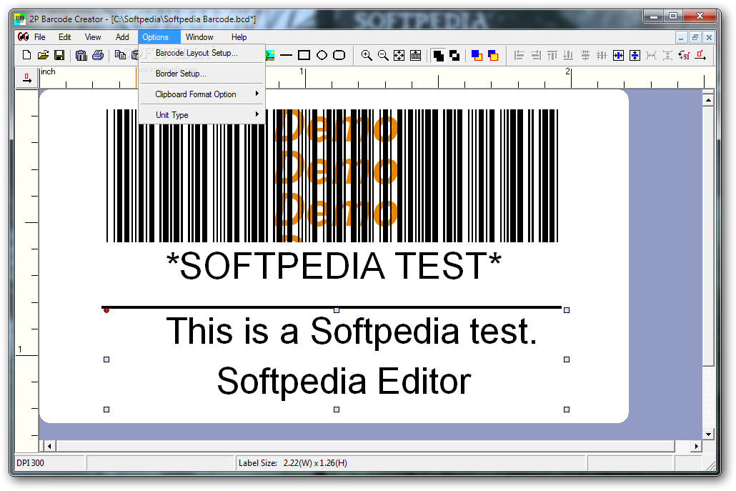The height and width of the screenshot is (491, 736).
Task: Open the Help menu
Action: pos(239,37)
